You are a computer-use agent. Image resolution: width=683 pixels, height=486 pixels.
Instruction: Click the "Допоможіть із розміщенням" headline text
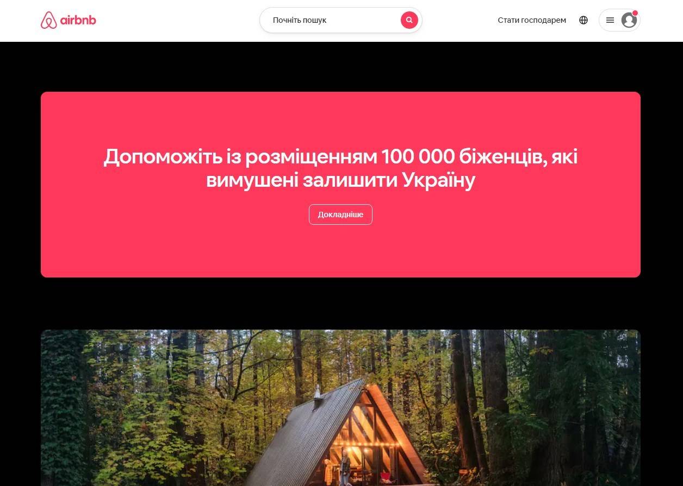(x=240, y=156)
